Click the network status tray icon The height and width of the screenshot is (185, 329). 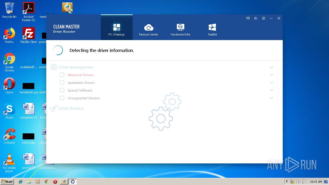[x=292, y=182]
